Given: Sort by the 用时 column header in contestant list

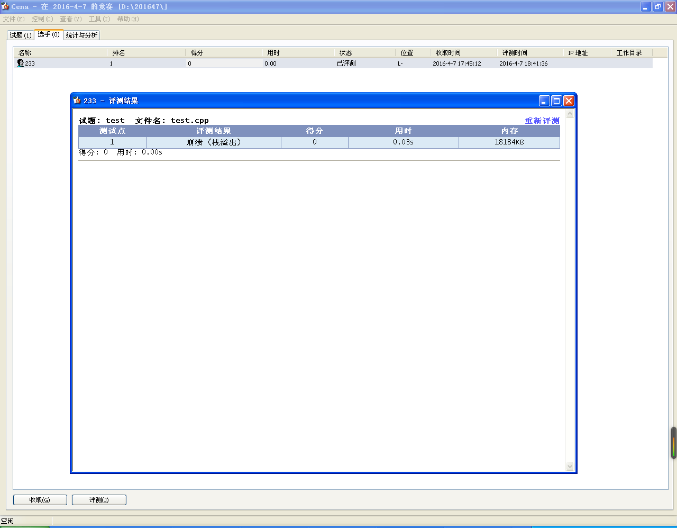Looking at the screenshot, I should [298, 53].
